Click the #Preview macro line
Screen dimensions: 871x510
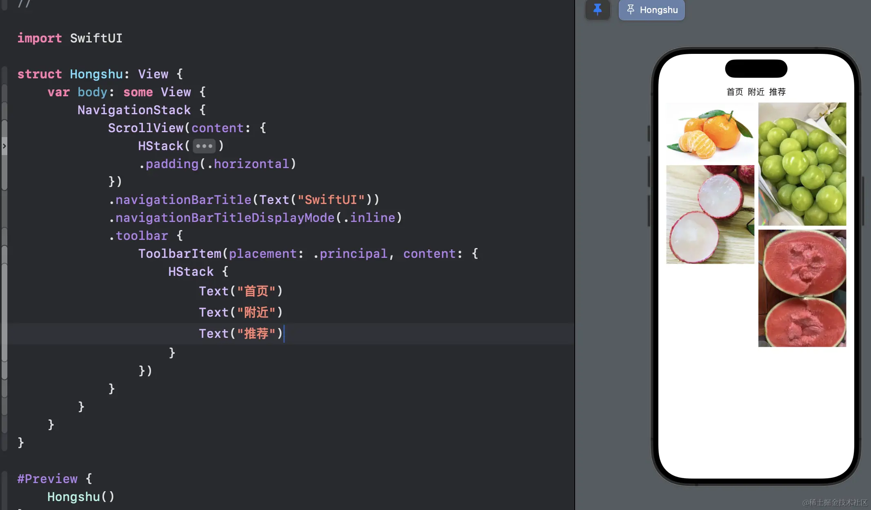[x=47, y=479]
